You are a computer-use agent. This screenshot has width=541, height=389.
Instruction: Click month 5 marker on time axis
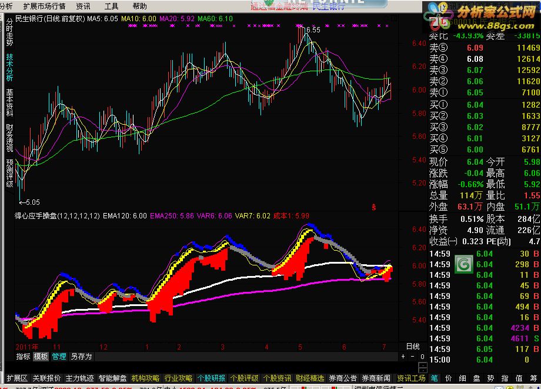[x=300, y=347]
